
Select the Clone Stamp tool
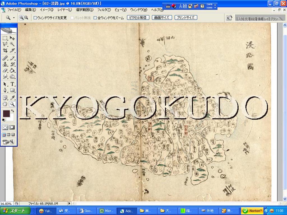[5, 64]
